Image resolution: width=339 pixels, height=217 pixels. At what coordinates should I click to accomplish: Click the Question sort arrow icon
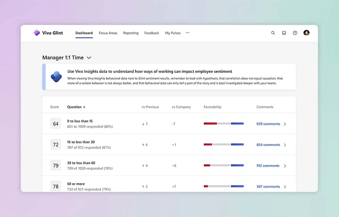tap(84, 107)
